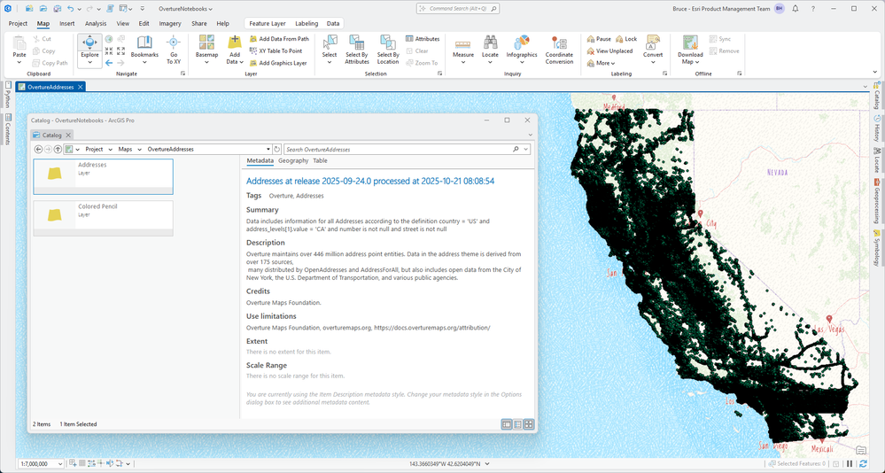Image resolution: width=885 pixels, height=473 pixels.
Task: Toggle View Unplaced labels
Action: pyautogui.click(x=609, y=50)
